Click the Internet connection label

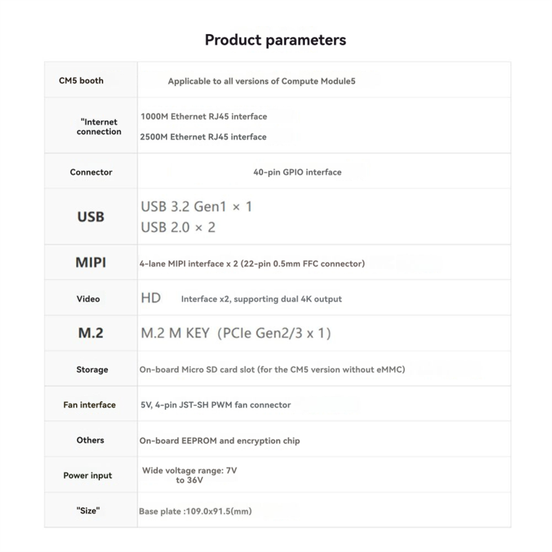pos(99,127)
